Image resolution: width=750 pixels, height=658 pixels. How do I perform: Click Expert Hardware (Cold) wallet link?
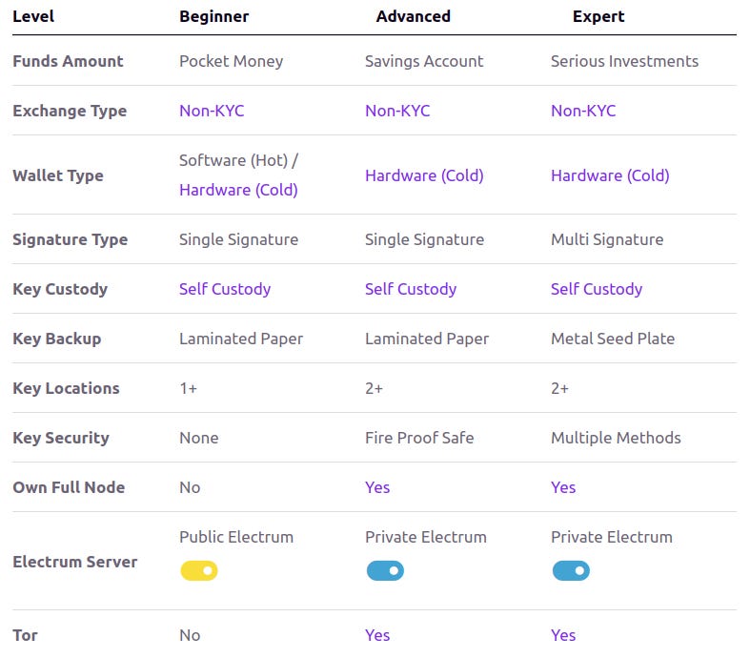(x=610, y=175)
